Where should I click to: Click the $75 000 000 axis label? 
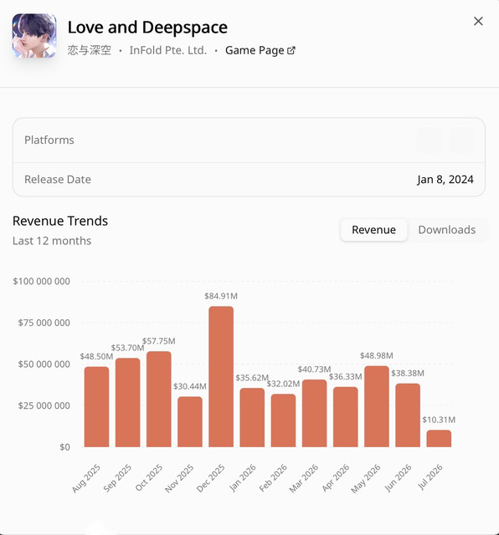(x=44, y=323)
